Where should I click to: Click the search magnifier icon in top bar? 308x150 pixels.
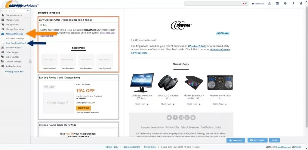click(x=246, y=4)
